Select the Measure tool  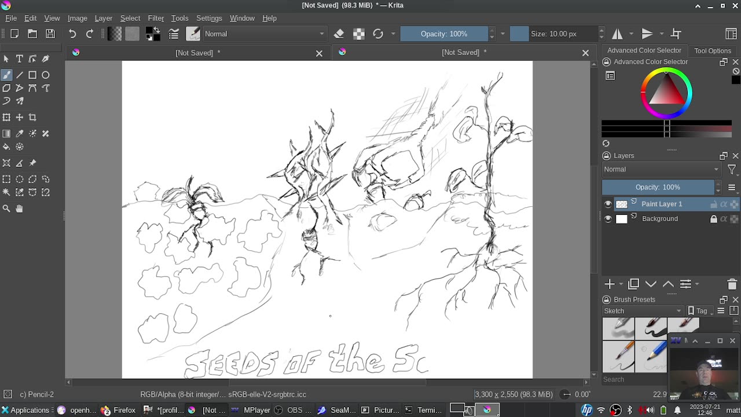click(19, 163)
